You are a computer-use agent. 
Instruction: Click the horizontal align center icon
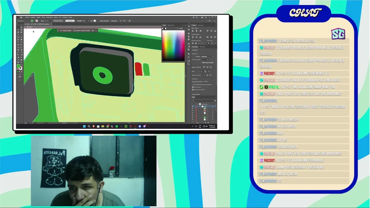coord(197,31)
